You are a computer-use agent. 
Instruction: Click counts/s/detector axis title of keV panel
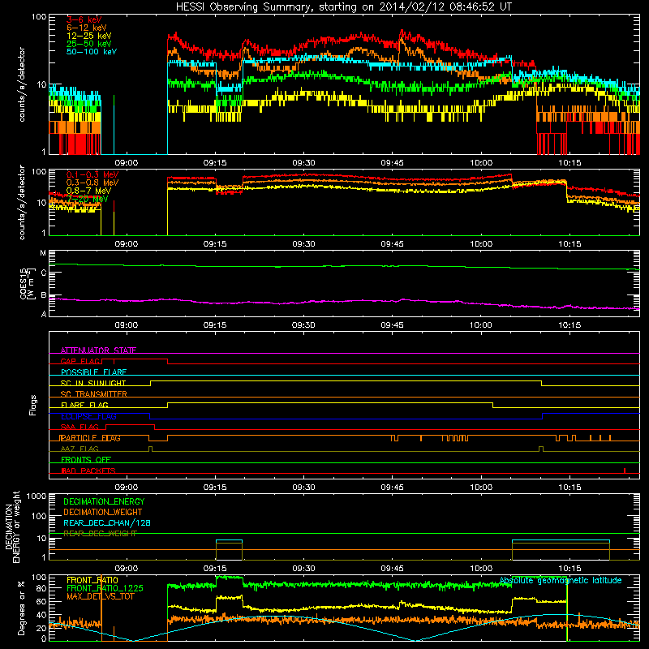22,84
